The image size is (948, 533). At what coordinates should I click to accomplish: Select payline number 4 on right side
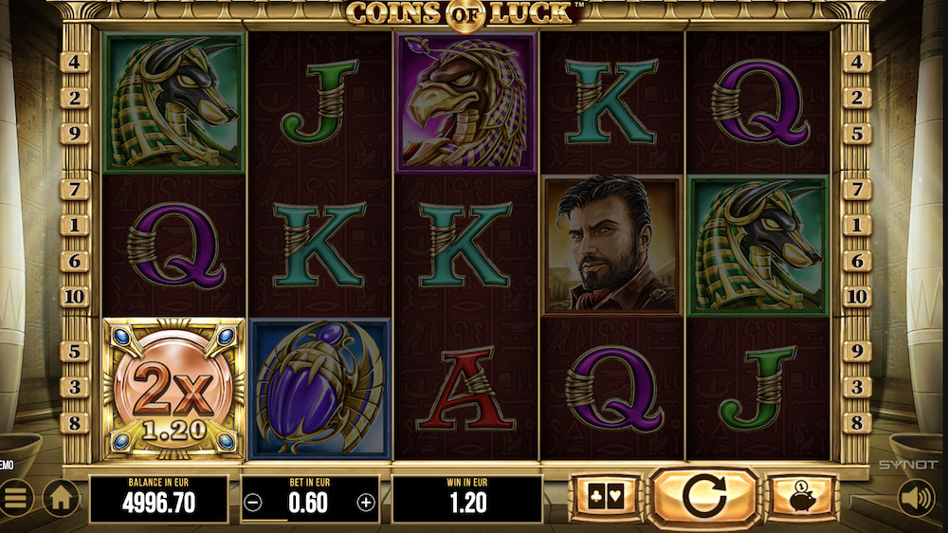click(857, 62)
